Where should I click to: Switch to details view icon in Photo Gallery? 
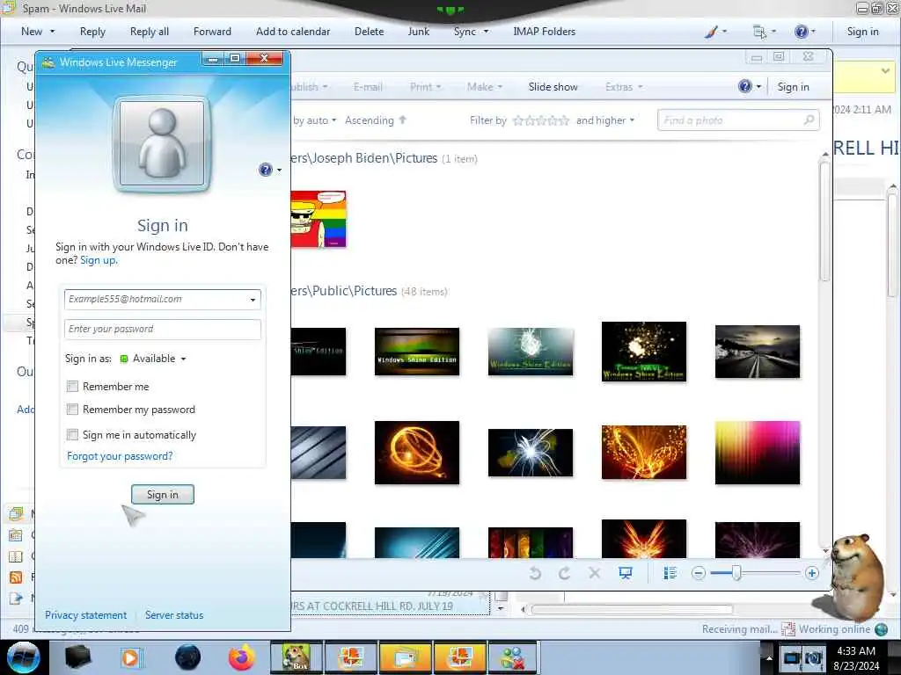pyautogui.click(x=670, y=573)
